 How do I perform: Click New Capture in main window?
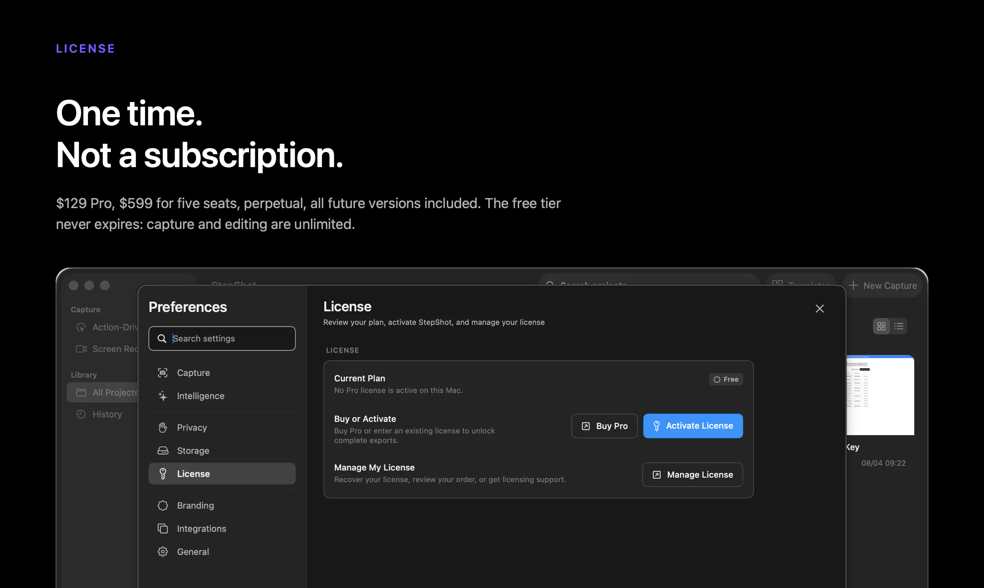click(x=882, y=285)
